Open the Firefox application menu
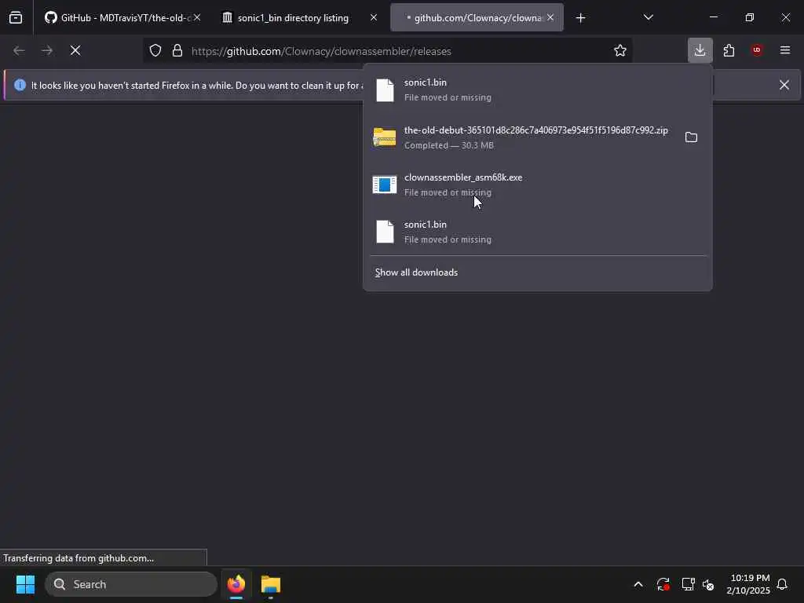 [785, 50]
